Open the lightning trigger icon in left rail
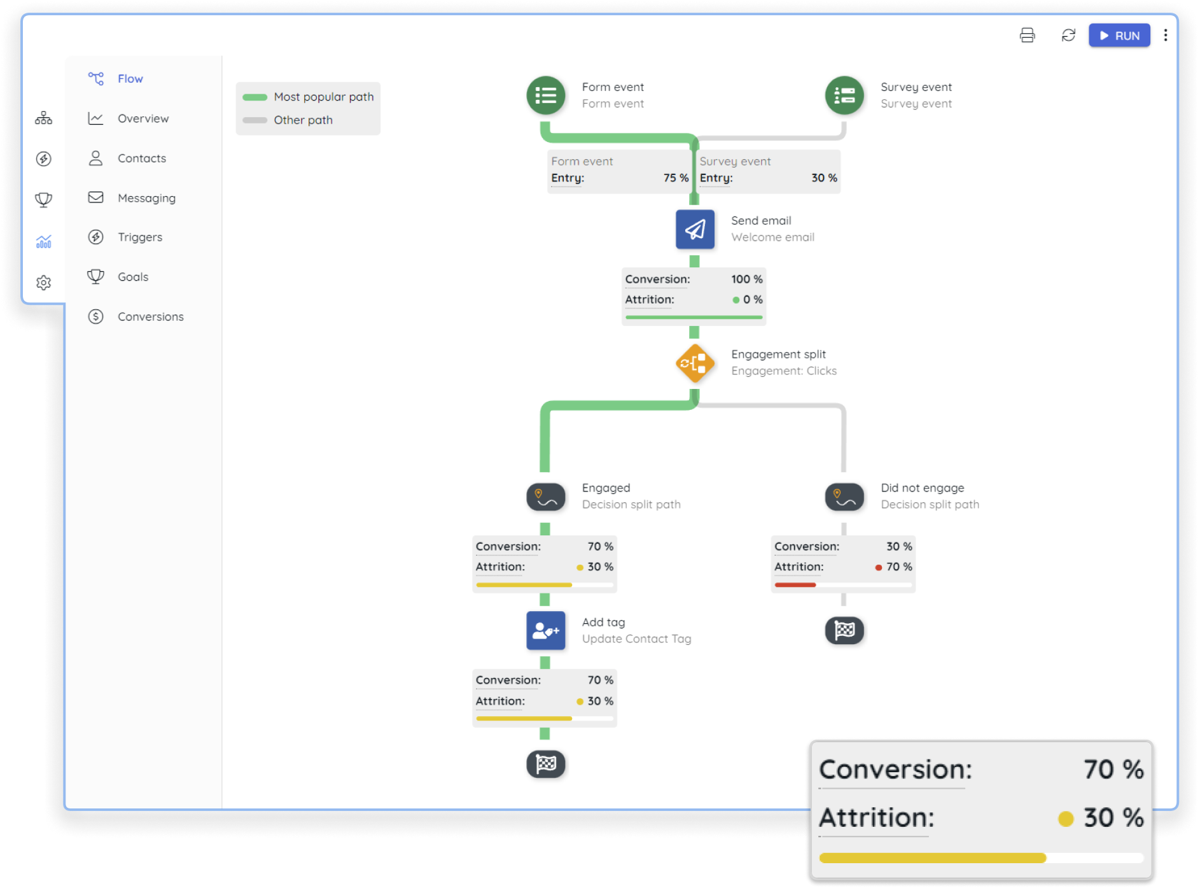This screenshot has height=888, width=1200. [x=44, y=159]
